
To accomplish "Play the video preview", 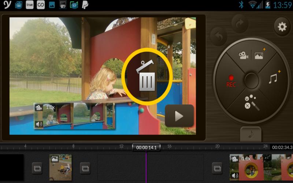I will tap(179, 116).
